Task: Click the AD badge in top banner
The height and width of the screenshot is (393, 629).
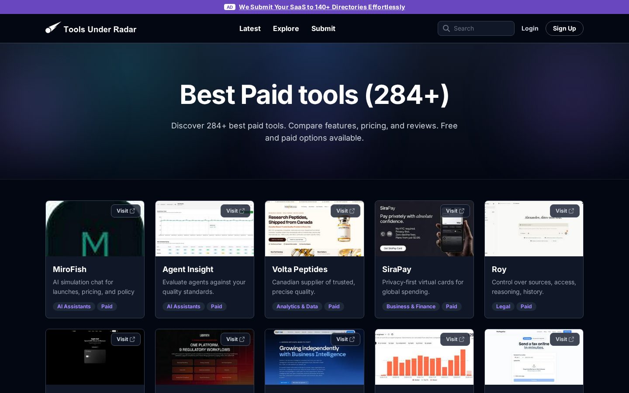Action: 230,7
